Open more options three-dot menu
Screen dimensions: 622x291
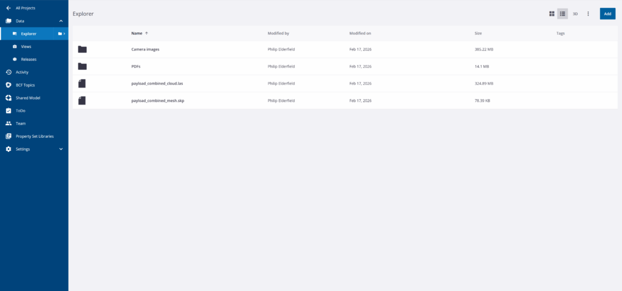(588, 13)
